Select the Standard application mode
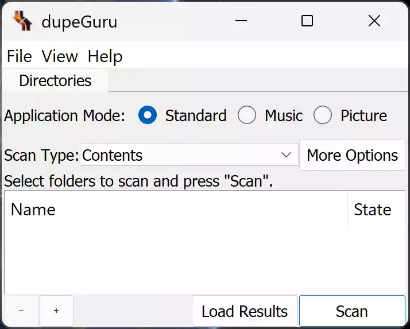Screen dimensions: 410x329 tap(148, 115)
